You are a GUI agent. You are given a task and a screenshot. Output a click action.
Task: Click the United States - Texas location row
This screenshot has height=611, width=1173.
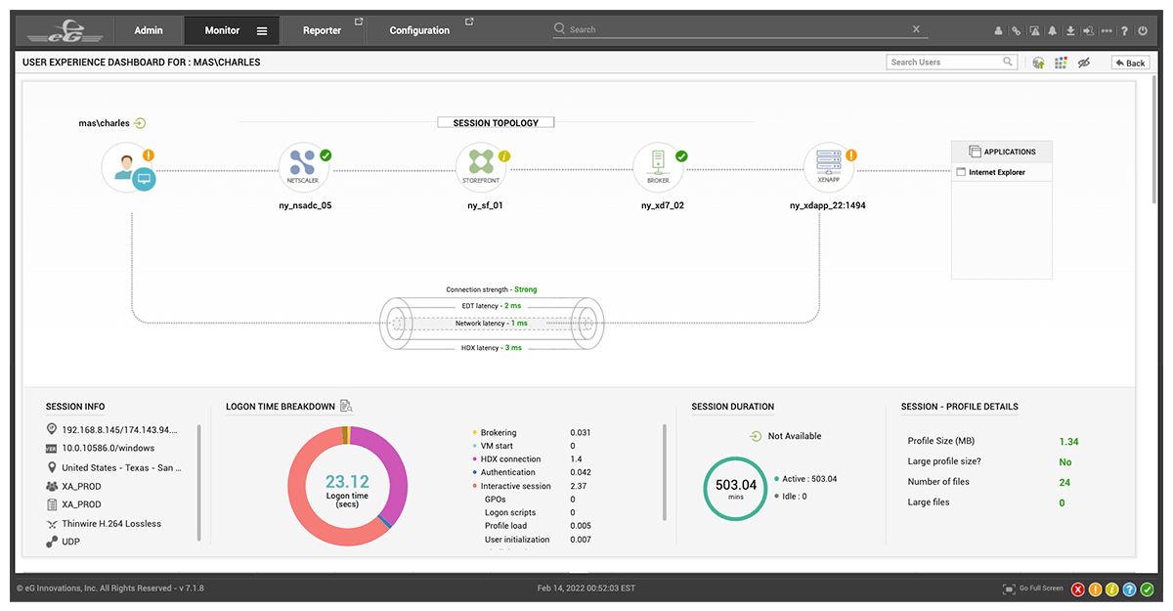click(x=113, y=467)
